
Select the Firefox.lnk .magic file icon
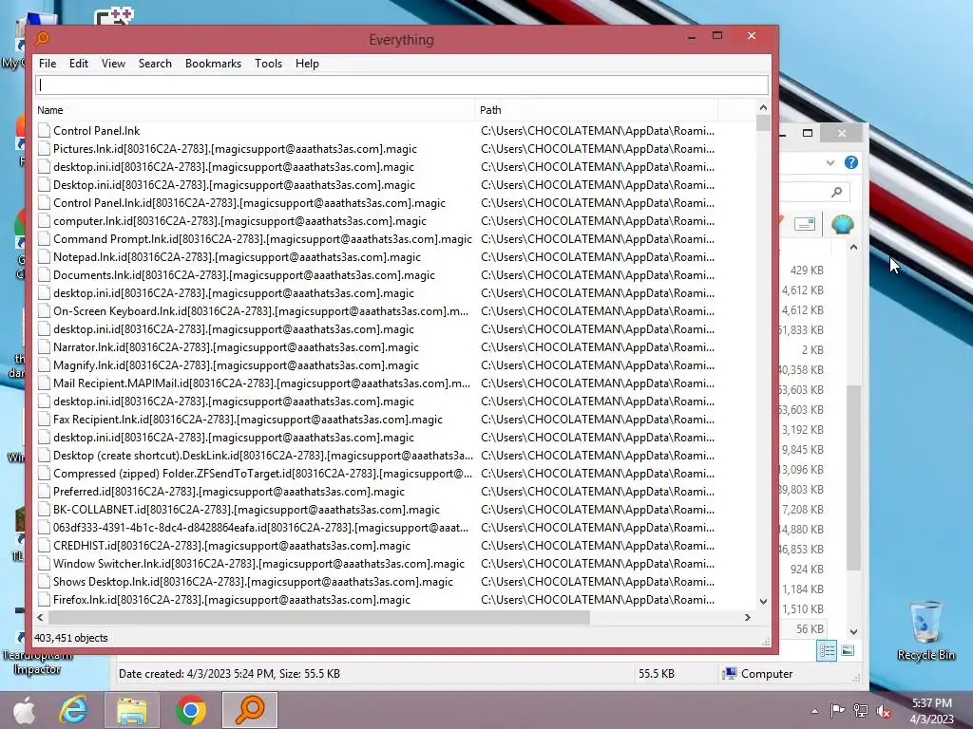44,600
